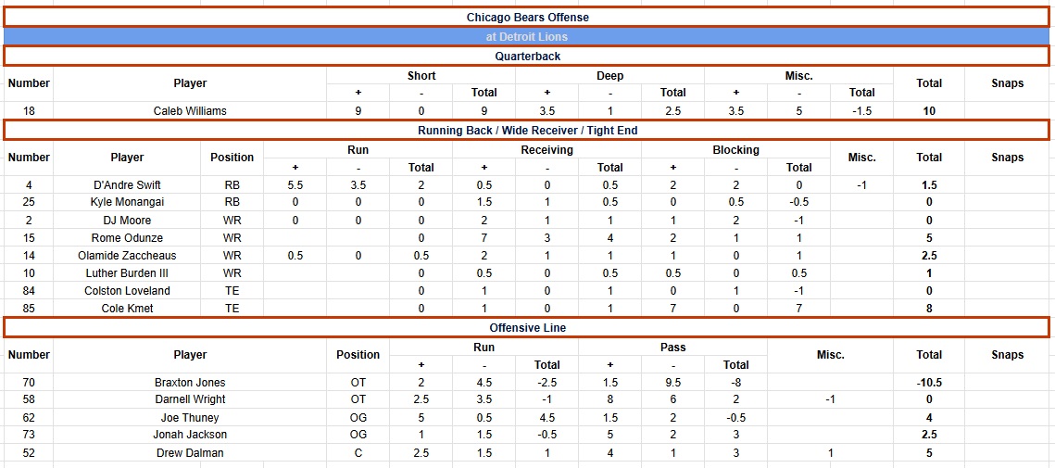Click the Receiving column group header
The height and width of the screenshot is (468, 1055).
546,150
